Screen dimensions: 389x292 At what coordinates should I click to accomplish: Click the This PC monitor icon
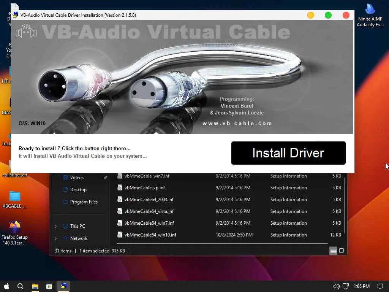click(65, 226)
